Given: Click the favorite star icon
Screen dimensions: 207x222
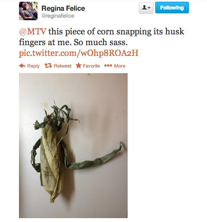Looking at the screenshot, I should (78, 65).
